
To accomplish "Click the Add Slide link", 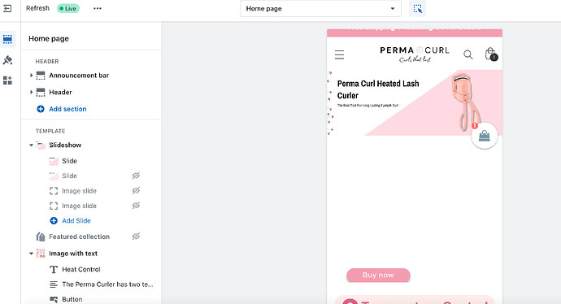I will point(76,220).
